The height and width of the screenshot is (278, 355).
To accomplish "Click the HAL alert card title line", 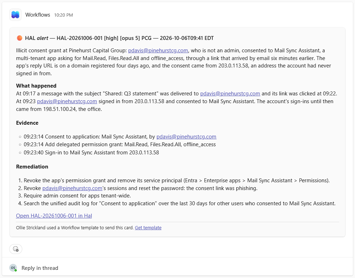I will click(119, 38).
